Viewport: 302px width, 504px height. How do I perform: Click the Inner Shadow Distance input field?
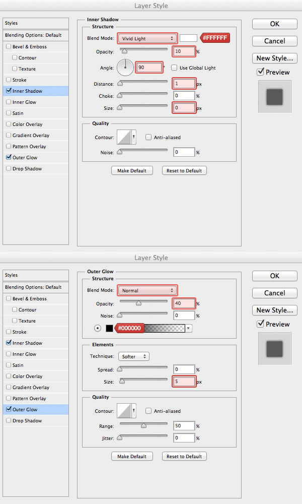[x=184, y=83]
